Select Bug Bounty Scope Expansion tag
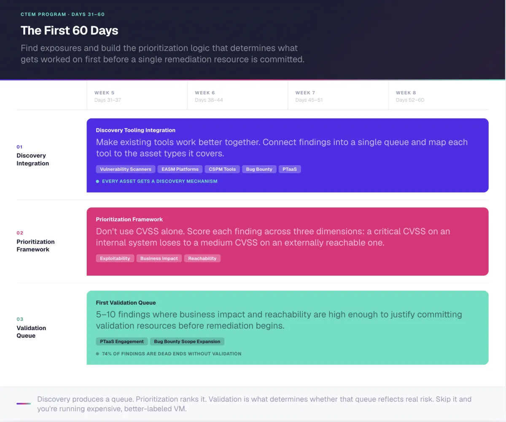Image resolution: width=506 pixels, height=422 pixels. [187, 341]
